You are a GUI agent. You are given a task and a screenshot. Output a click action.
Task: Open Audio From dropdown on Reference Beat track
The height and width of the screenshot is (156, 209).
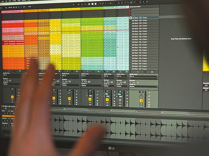click(144, 76)
